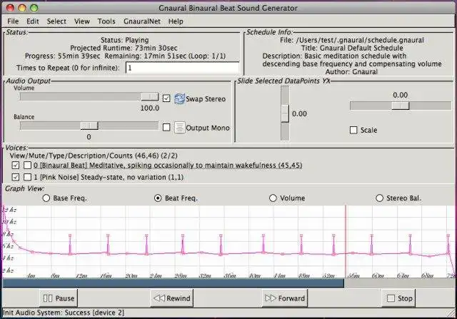Mute the Binaural Beat voice
457x319 pixels.
point(27,166)
